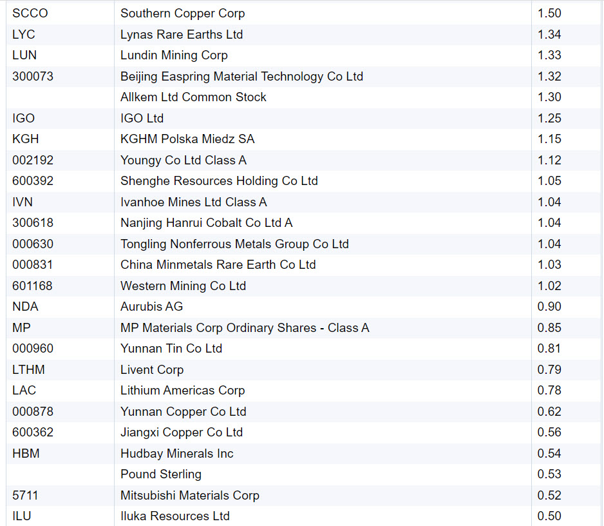The width and height of the screenshot is (604, 526).
Task: Click the Aurubis AG weight value 0.90
Action: 549,307
